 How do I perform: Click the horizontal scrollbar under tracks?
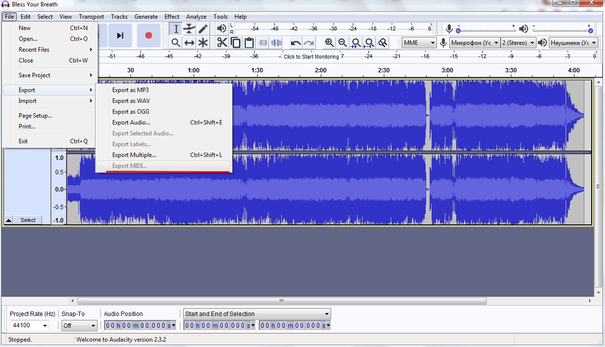[282, 301]
